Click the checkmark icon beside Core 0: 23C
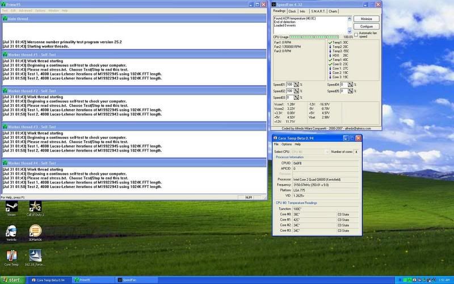 point(330,64)
